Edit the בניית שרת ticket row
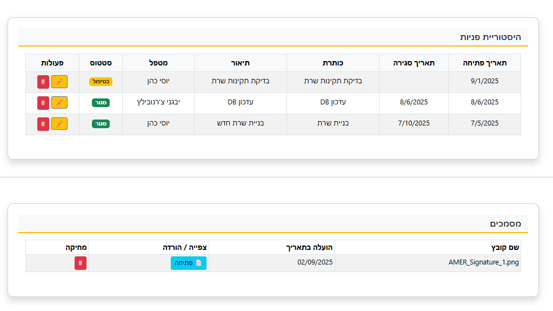This screenshot has width=553, height=311. point(59,124)
